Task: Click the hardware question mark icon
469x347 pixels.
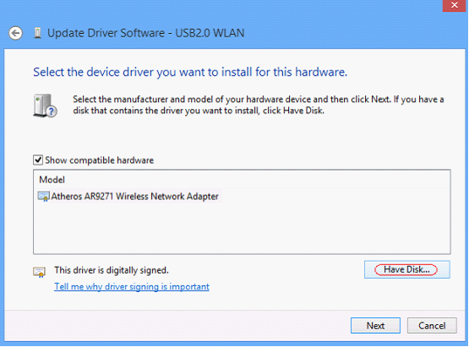Action: (x=45, y=106)
